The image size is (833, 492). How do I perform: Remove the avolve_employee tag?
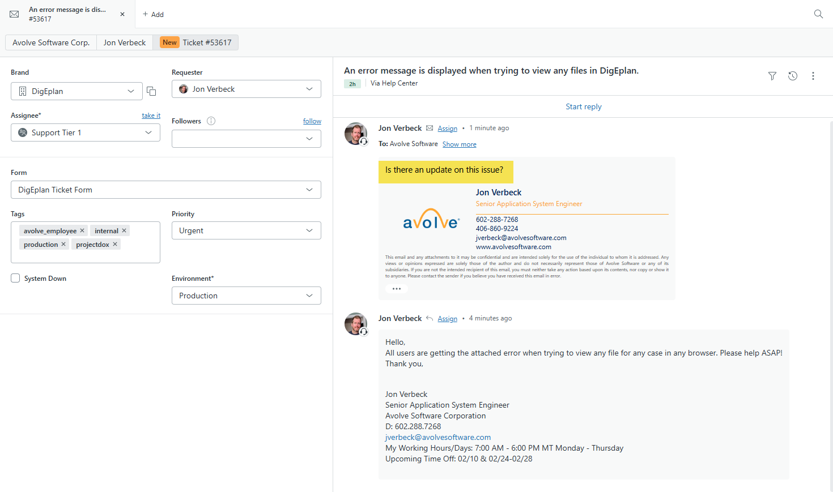click(82, 230)
